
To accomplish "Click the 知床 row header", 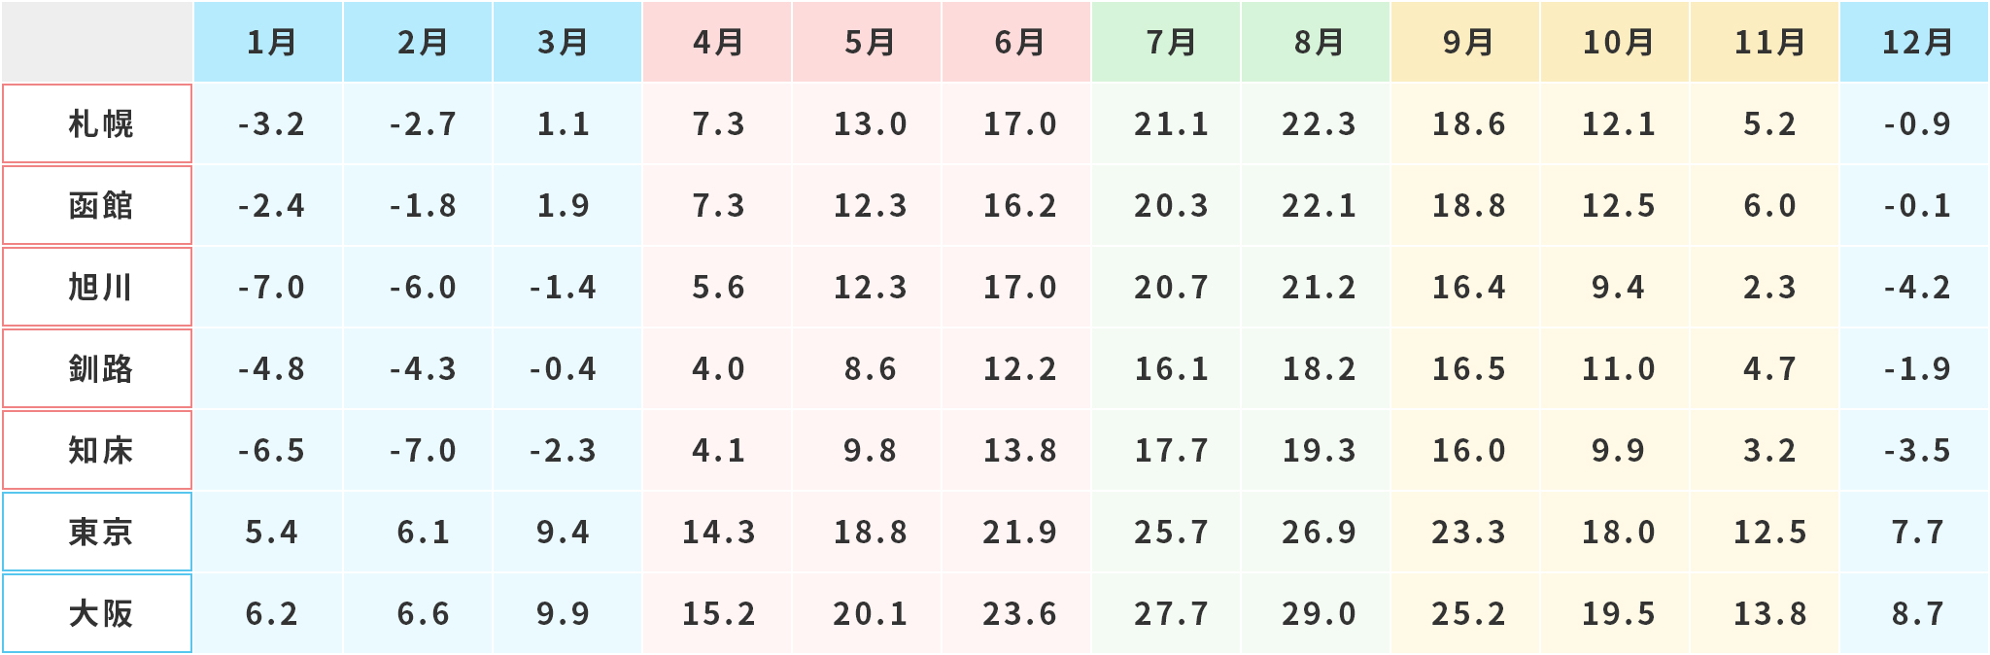I will coord(98,450).
